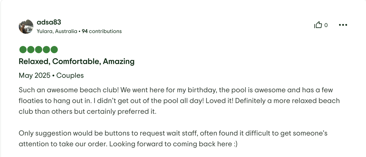Click adsa83's profile avatar picture
The width and height of the screenshot is (366, 157).
pos(26,27)
